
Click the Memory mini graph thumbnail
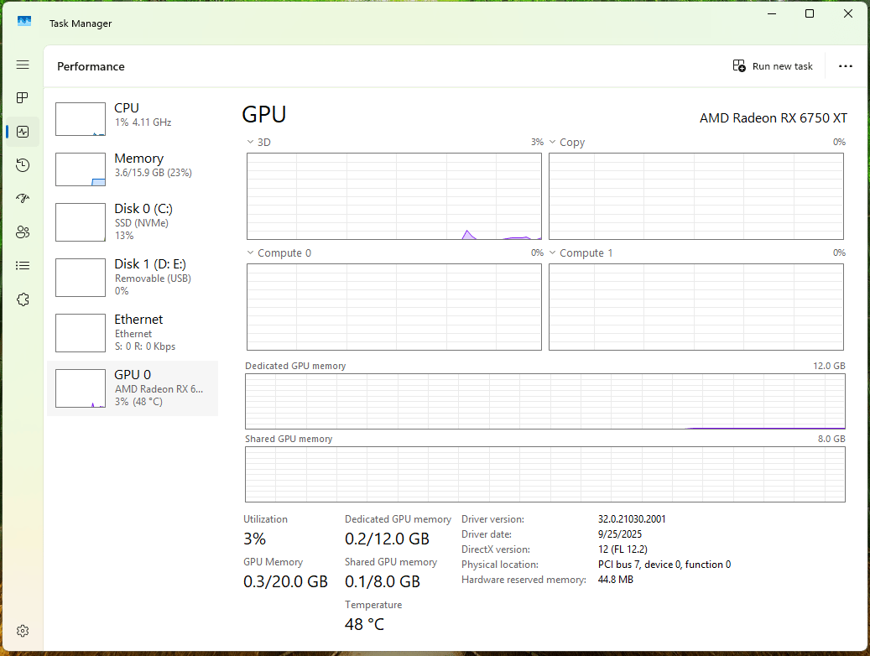tap(81, 169)
